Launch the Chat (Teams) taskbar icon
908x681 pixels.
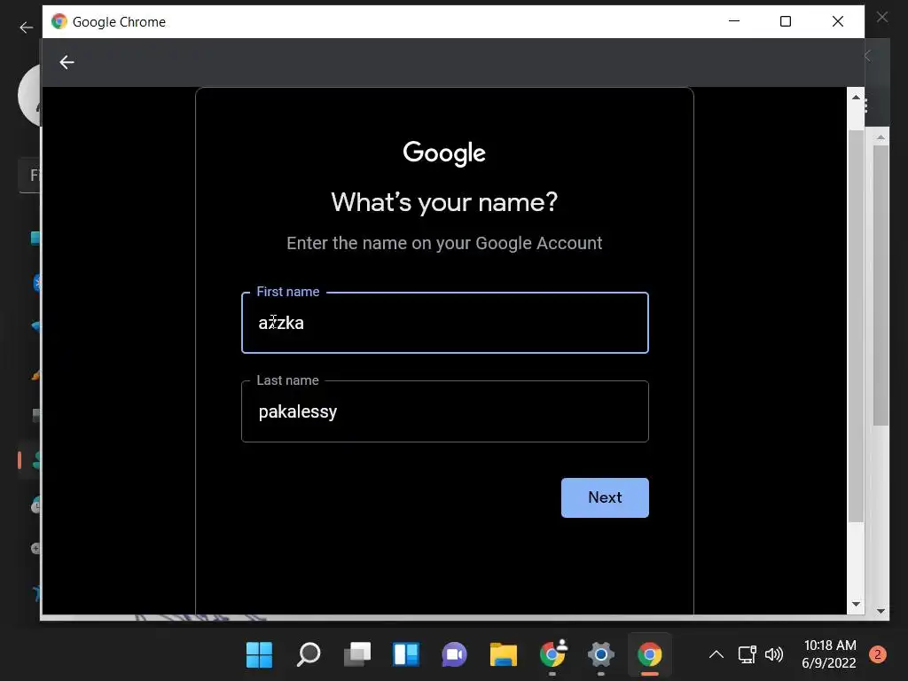(x=455, y=654)
